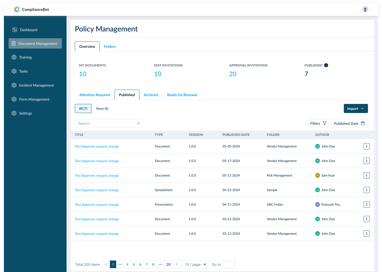This screenshot has height=272, width=382.
Task: Open the 10 / page size dropdown
Action: pyautogui.click(x=196, y=264)
